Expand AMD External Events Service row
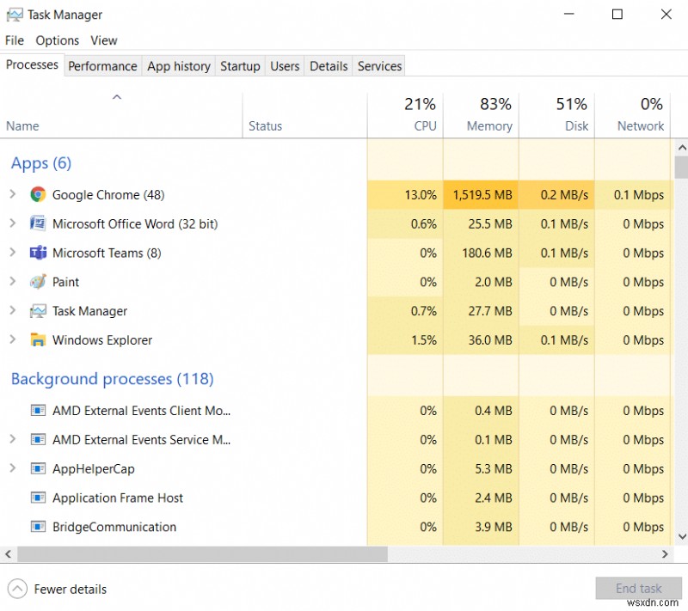 (13, 440)
